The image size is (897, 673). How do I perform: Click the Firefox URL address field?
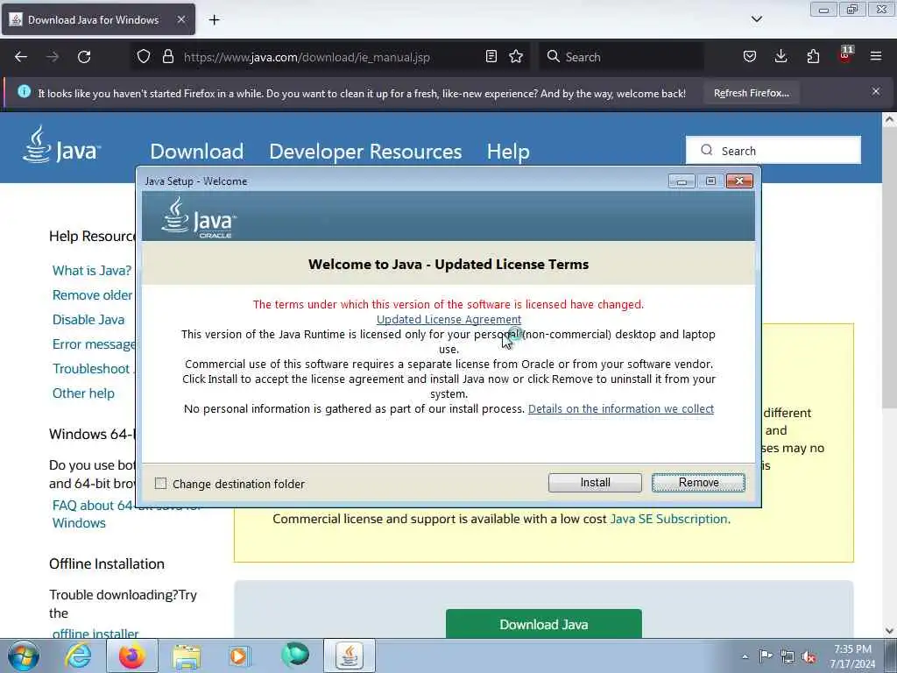[x=332, y=57]
